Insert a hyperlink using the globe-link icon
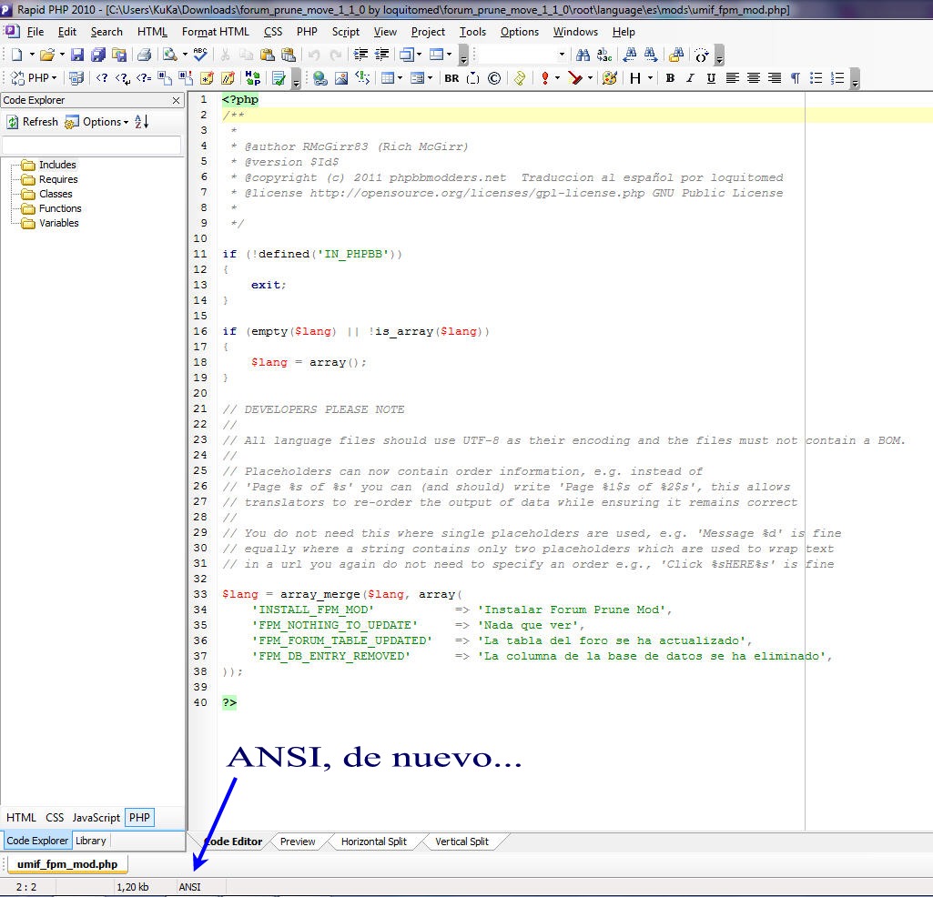This screenshot has height=897, width=933. click(320, 78)
